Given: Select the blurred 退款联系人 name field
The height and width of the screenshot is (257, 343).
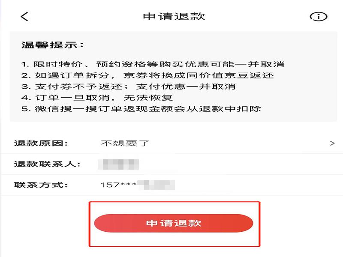Looking at the screenshot, I should [119, 164].
